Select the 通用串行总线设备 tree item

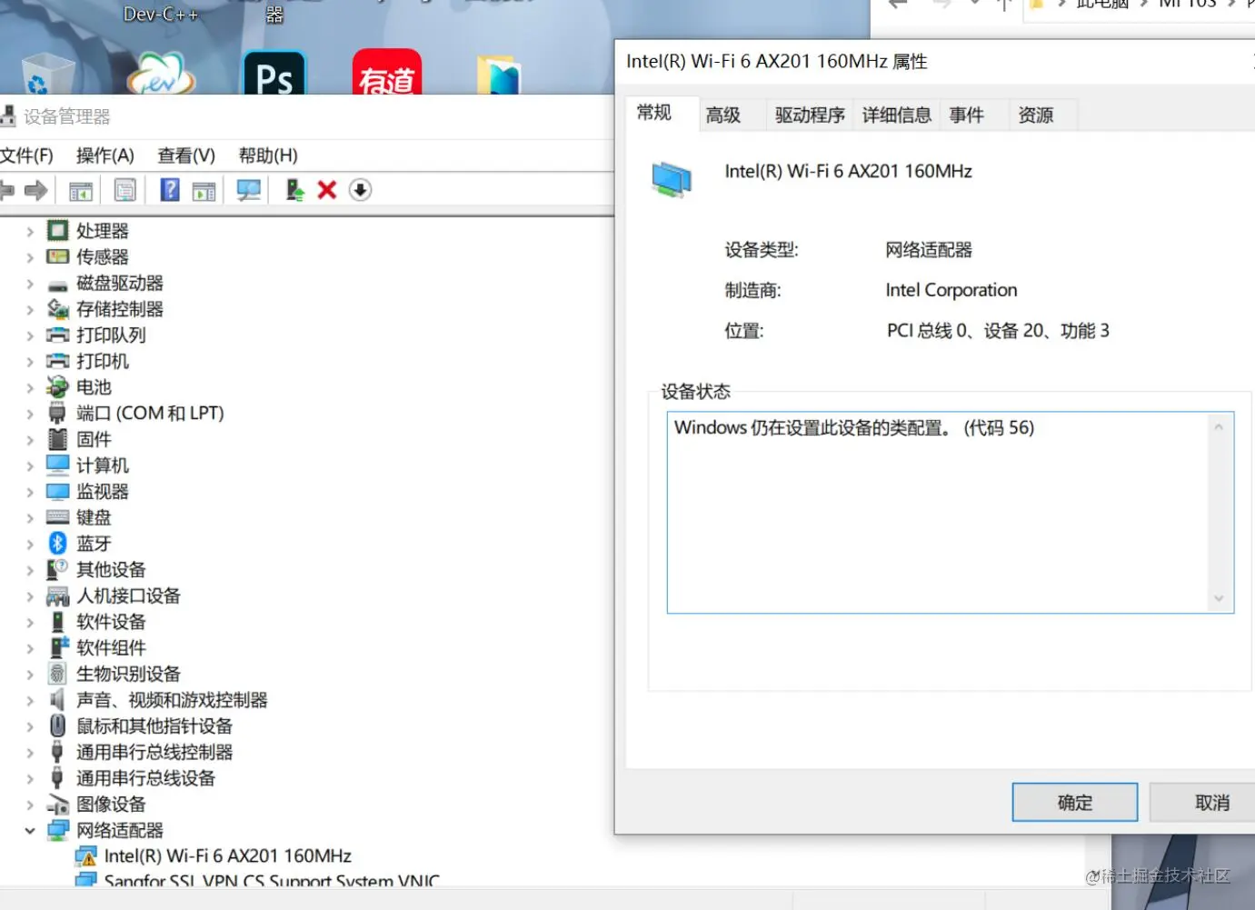click(145, 778)
